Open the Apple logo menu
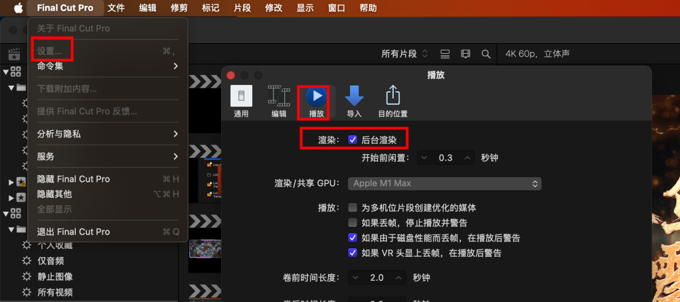 coord(18,8)
